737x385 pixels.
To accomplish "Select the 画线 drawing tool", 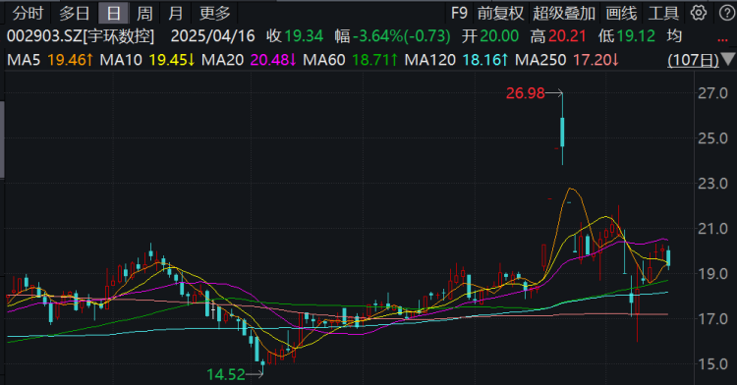I will (x=621, y=13).
